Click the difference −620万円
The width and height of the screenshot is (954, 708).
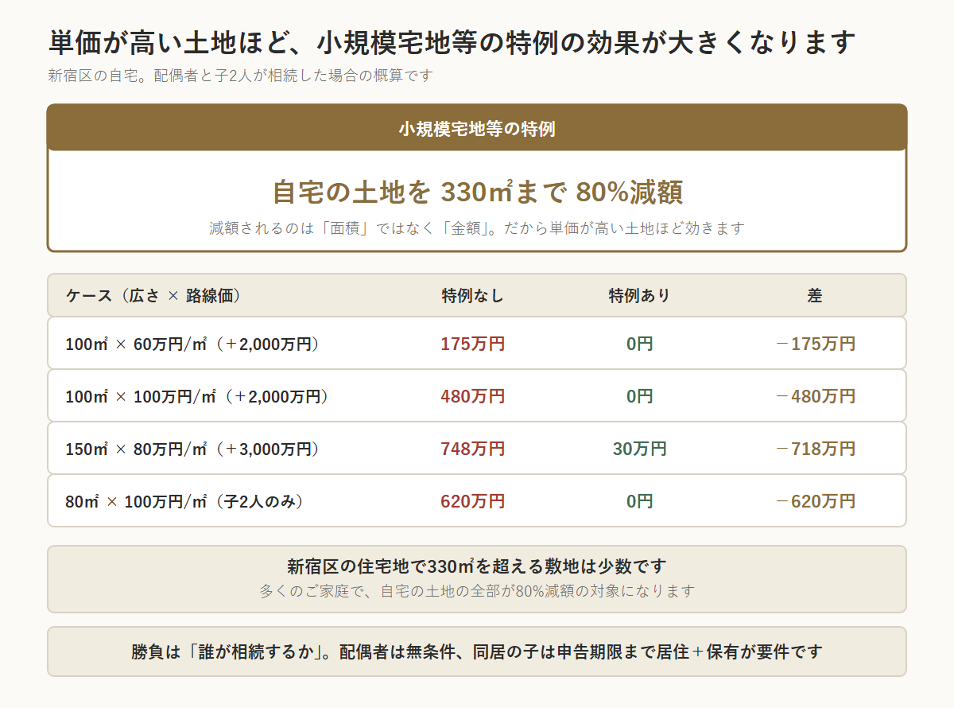click(x=815, y=502)
